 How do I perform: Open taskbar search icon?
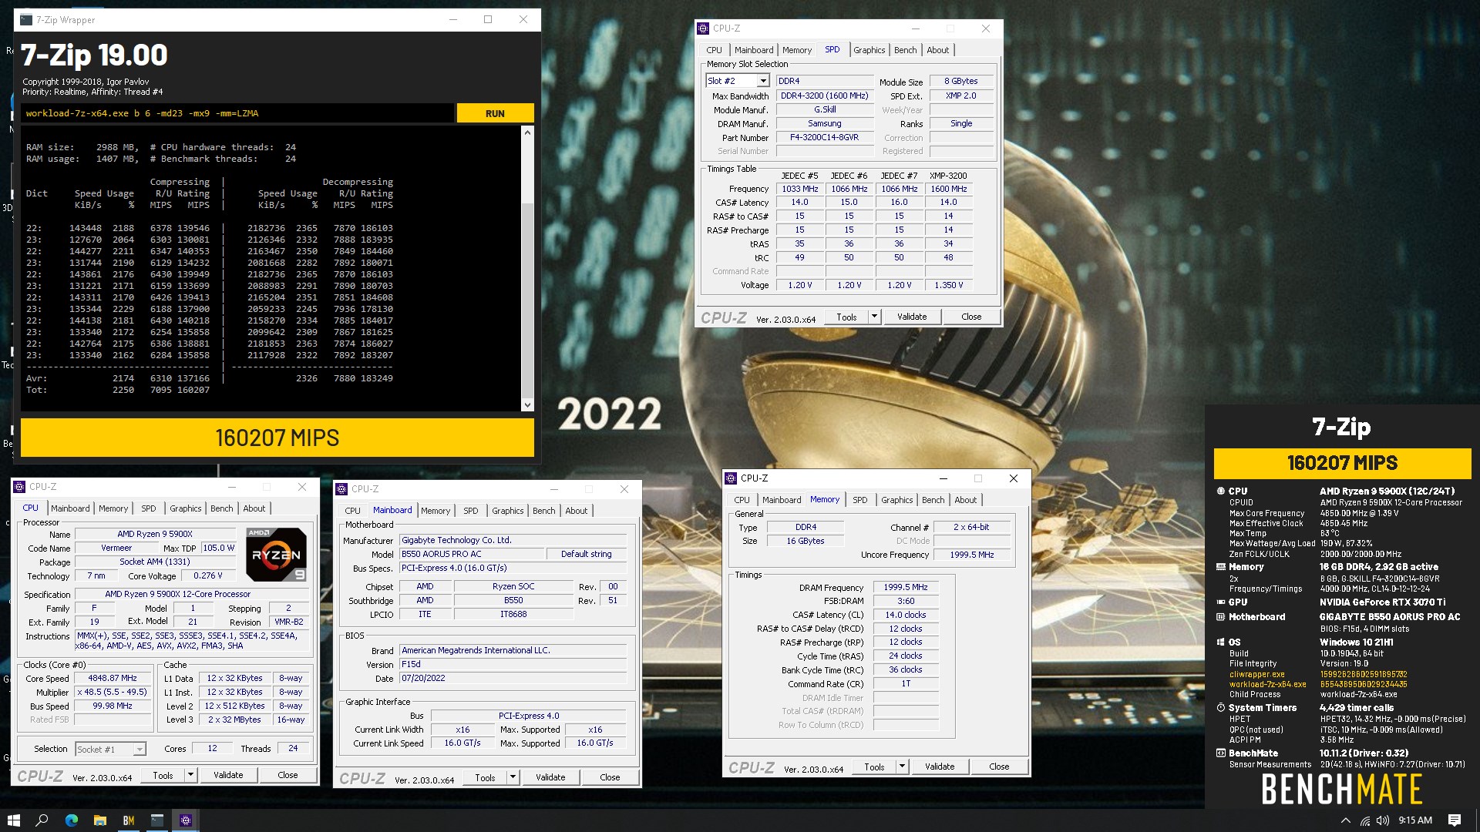[x=42, y=820]
